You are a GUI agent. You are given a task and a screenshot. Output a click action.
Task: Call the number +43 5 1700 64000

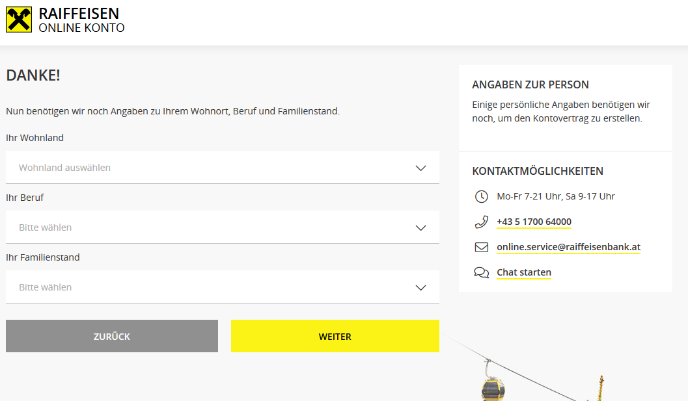[x=534, y=222]
